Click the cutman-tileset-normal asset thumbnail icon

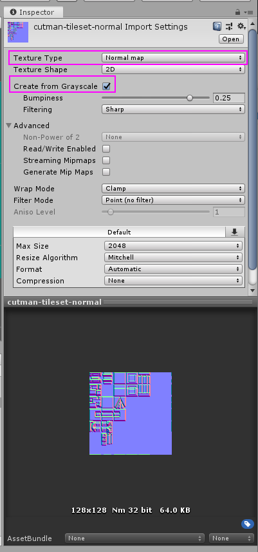click(x=18, y=32)
